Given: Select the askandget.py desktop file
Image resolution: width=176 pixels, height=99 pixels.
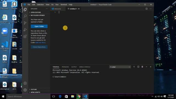Looking at the screenshot, I should tap(5, 86).
